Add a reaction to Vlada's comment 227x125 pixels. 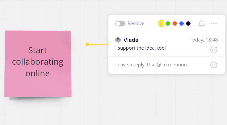tap(214, 50)
